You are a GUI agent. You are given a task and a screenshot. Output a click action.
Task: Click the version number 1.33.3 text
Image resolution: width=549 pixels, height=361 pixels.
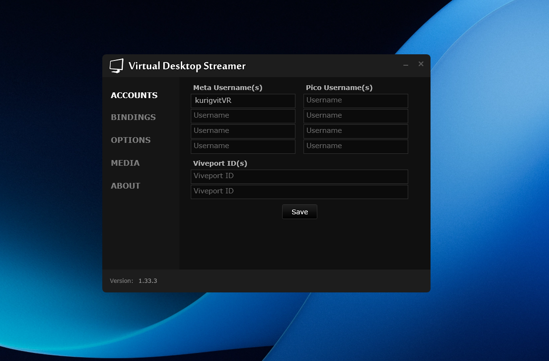tap(147, 281)
